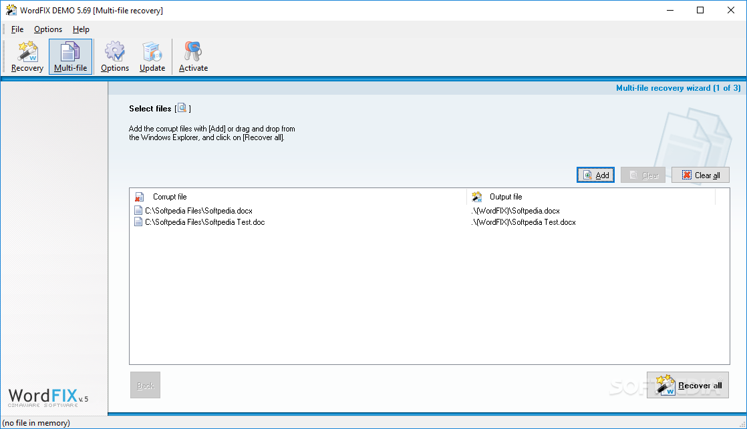Click output path .\[WordFIX]\Softpedia Test.docx
The image size is (747, 429).
(524, 222)
